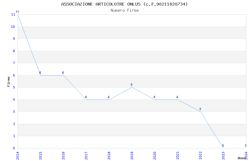This screenshot has height=161, width=249.
Task: Select the 2016 x-axis year label
Action: [x=63, y=156]
